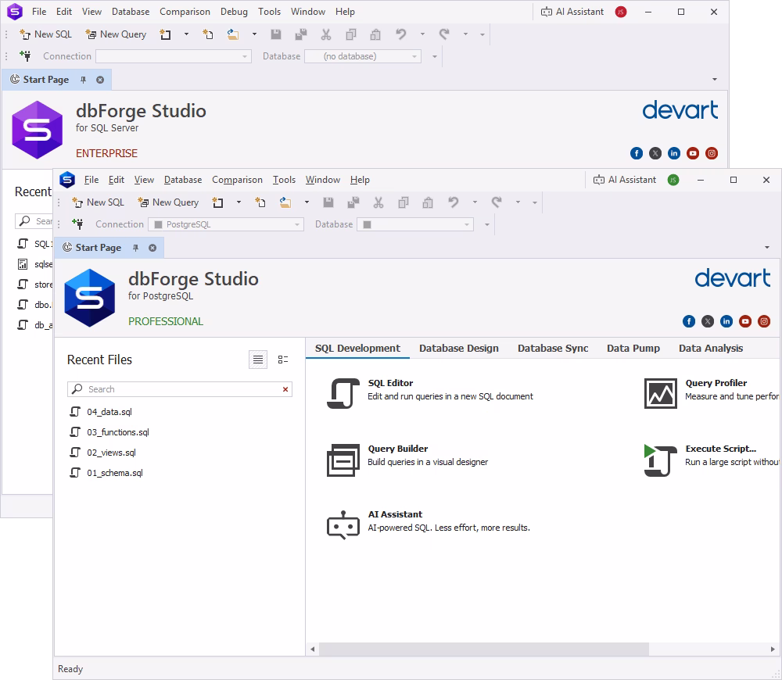Expand document tab list arrow in PostgreSQL window
Image resolution: width=782 pixels, height=680 pixels.
pos(767,248)
